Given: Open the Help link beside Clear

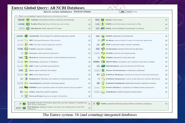Looking at the screenshot, I should pyautogui.click(x=135, y=12).
